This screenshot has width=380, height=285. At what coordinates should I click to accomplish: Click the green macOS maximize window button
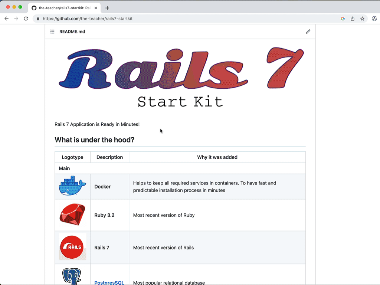tap(20, 7)
